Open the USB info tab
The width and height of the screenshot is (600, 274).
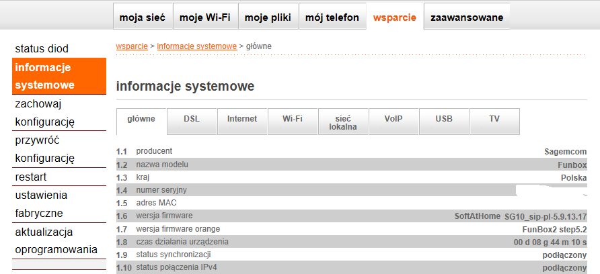pos(444,119)
